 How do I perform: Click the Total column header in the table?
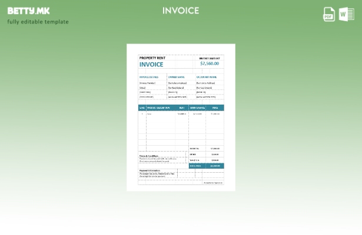[x=215, y=108]
